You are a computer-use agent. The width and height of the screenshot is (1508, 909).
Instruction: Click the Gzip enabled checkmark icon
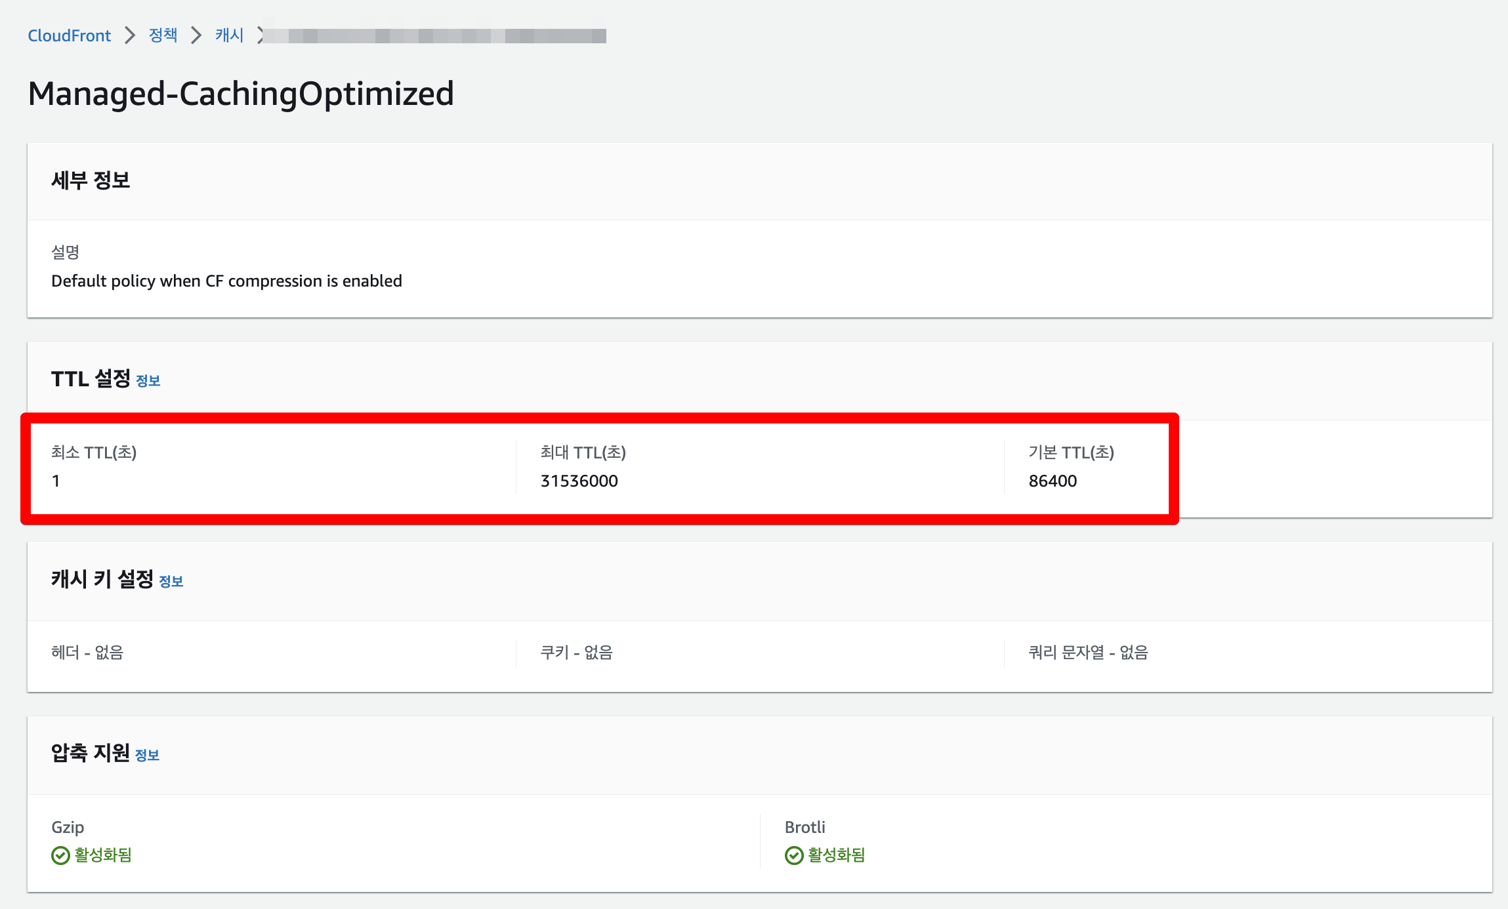click(60, 855)
